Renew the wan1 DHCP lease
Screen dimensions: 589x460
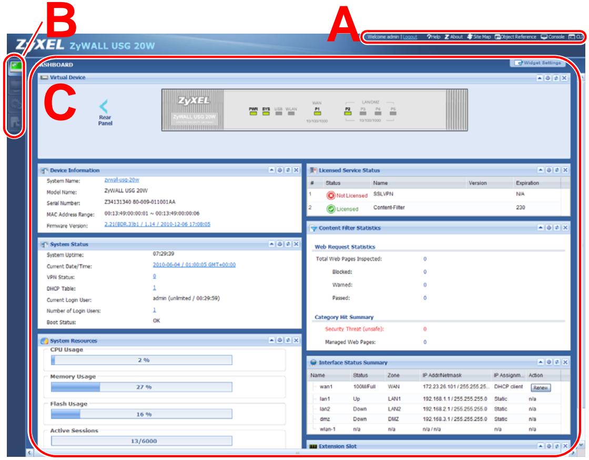pos(541,388)
